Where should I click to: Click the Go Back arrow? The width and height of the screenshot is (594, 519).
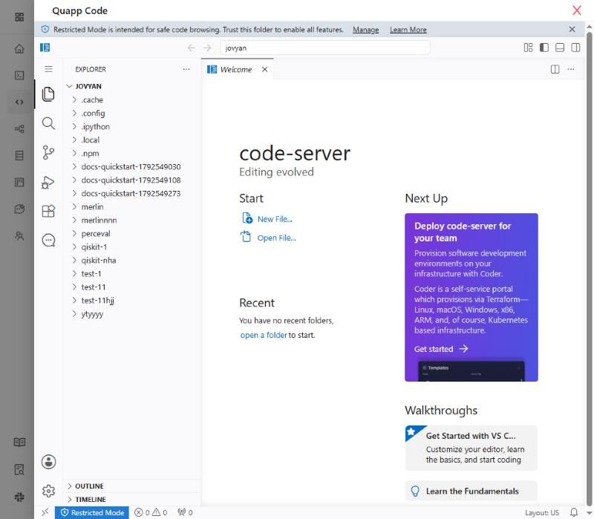[192, 48]
